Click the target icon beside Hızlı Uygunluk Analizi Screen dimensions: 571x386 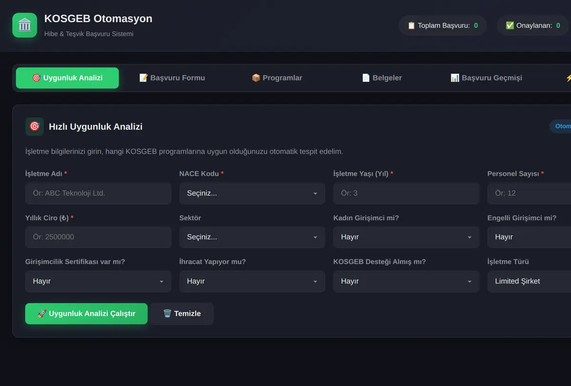click(x=34, y=127)
